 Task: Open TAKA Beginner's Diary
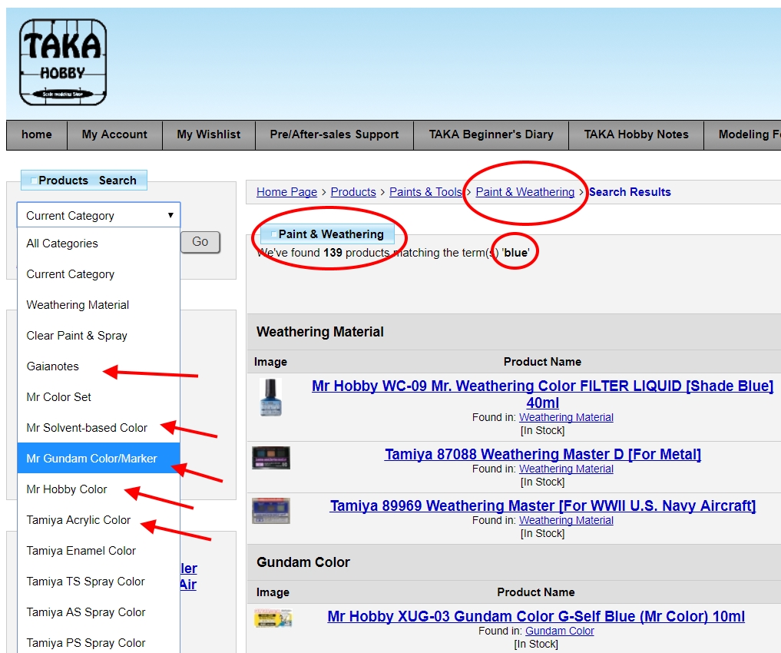491,134
